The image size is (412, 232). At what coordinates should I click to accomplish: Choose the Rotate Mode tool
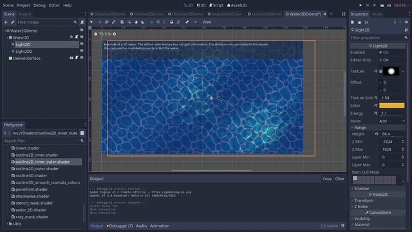107,22
